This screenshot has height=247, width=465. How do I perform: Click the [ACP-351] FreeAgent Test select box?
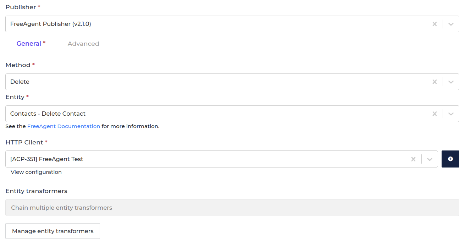click(x=206, y=159)
